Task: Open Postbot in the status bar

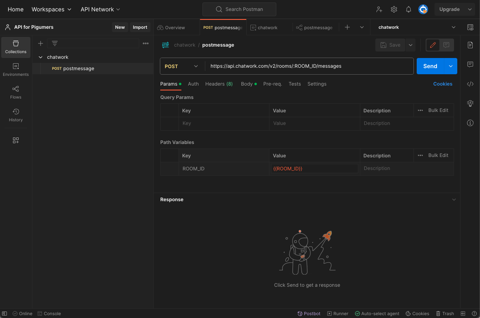Action: tap(308, 314)
